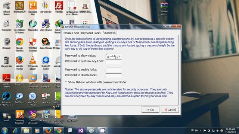Launch Google Chrome from the desktop
Image resolution: width=239 pixels, height=134 pixels.
pos(19,45)
